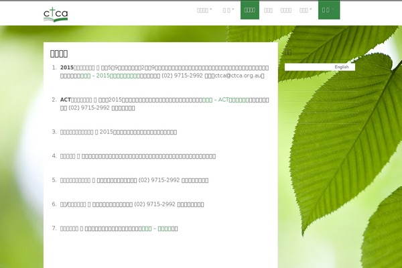Click the 2015 text in list item 3
402x268 pixels.
(x=106, y=132)
